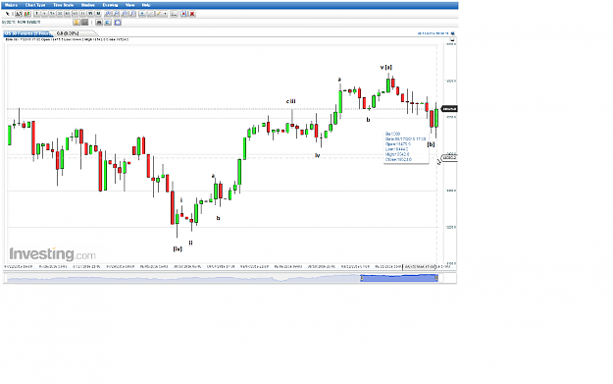Image resolution: width=613 pixels, height=384 pixels.
Task: Click the 'c iii' wave label
Action: (x=291, y=101)
